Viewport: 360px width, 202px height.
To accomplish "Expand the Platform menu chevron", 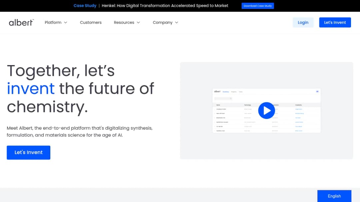I will click(x=65, y=23).
